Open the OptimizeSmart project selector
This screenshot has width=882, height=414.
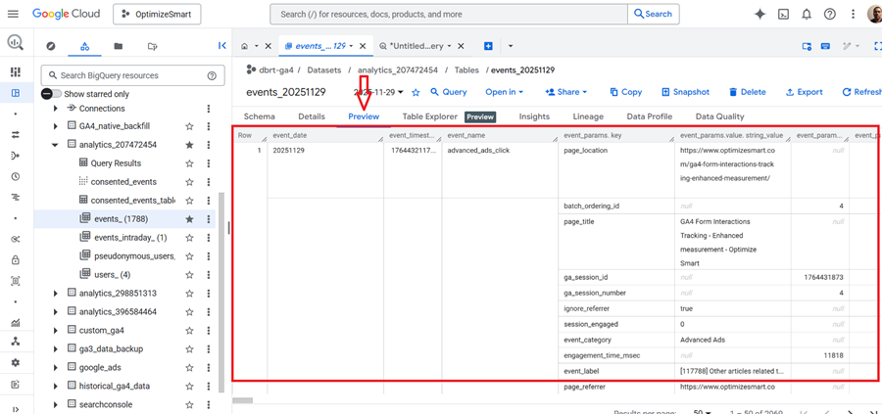157,15
